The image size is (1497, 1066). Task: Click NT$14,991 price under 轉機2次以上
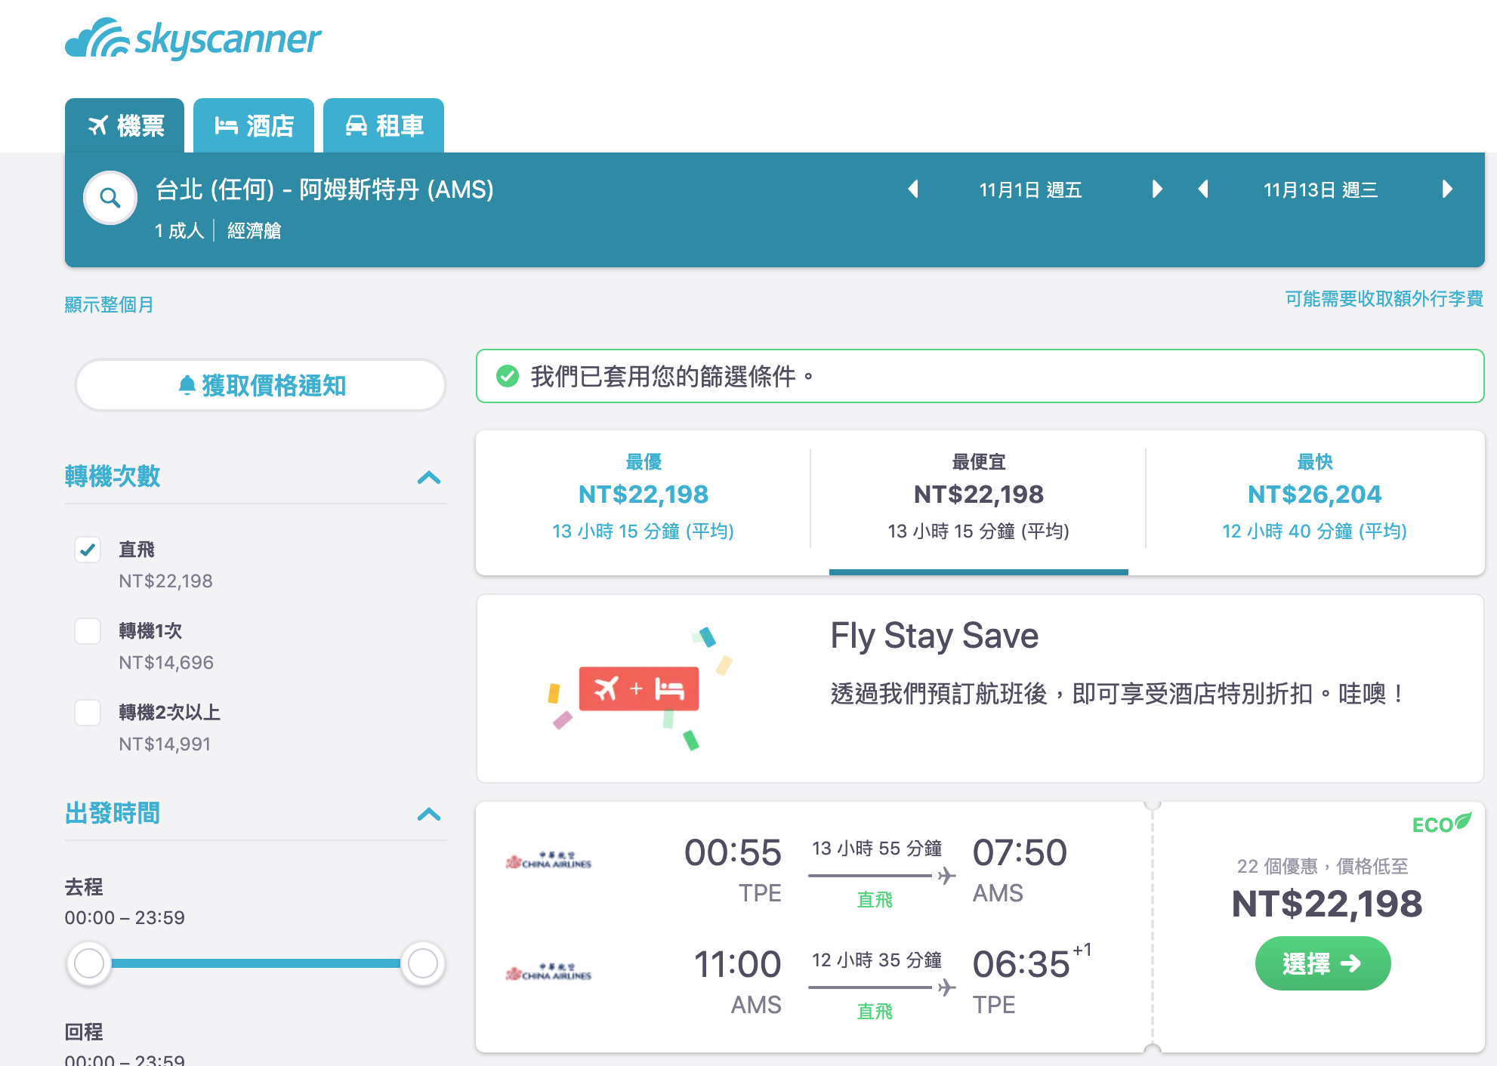(x=165, y=744)
